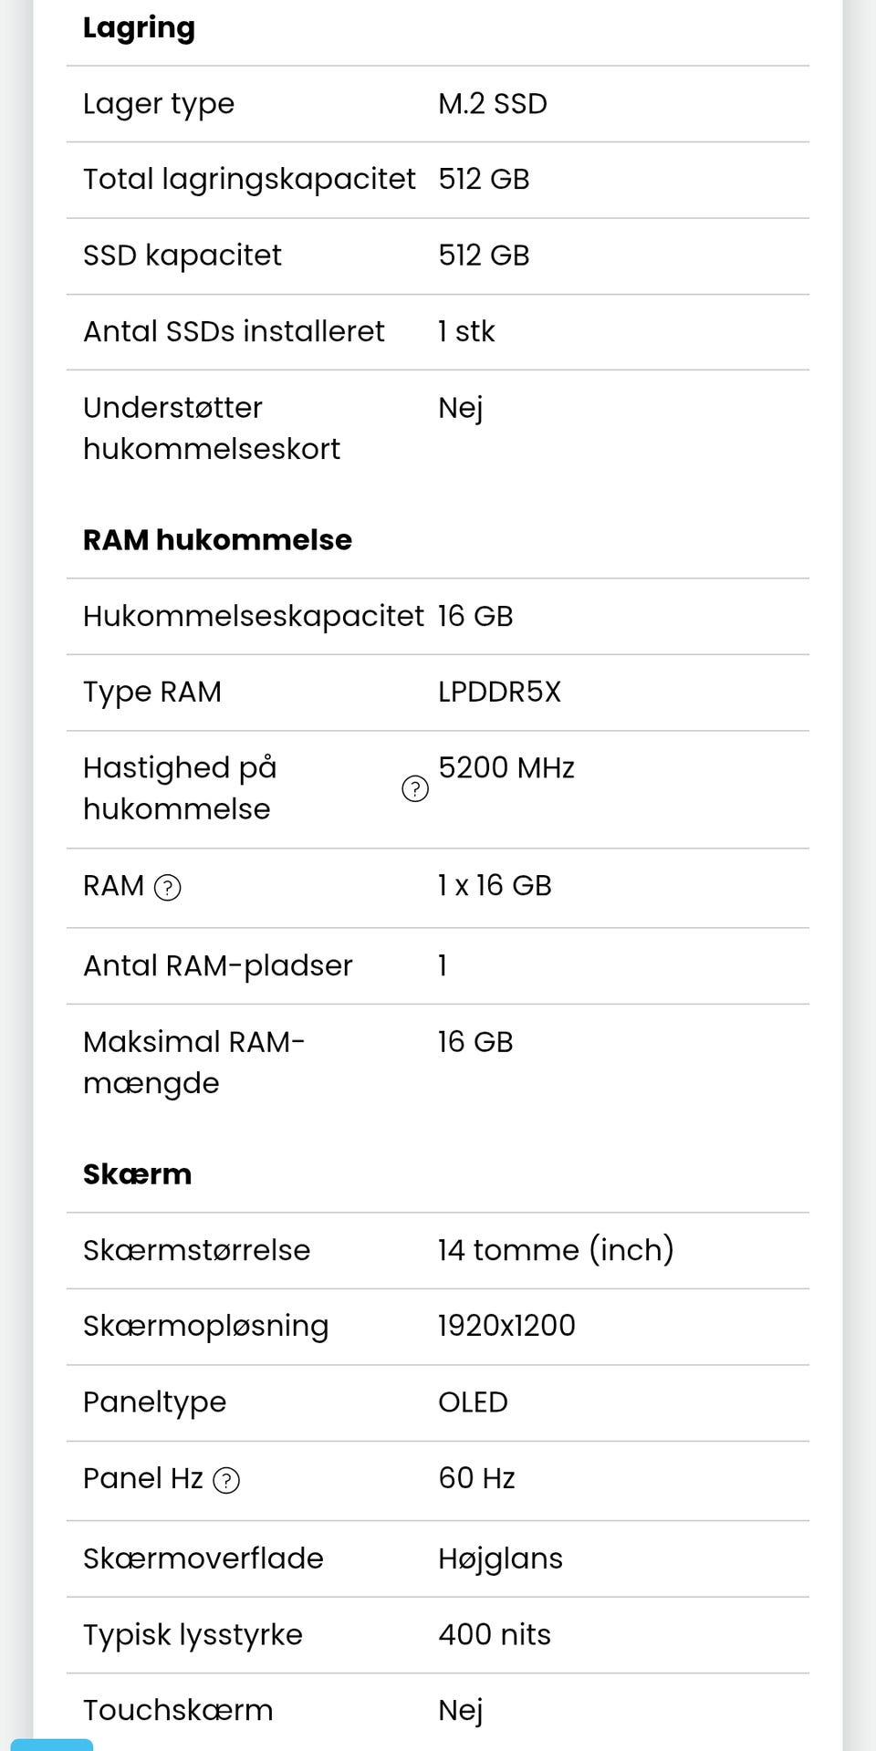This screenshot has width=876, height=1751.
Task: Select the 1920x1200 resolution value
Action: pyautogui.click(x=506, y=1325)
